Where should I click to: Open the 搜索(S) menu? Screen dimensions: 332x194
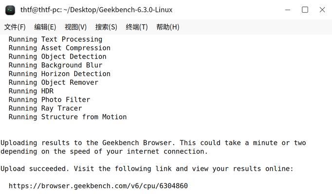click(106, 27)
